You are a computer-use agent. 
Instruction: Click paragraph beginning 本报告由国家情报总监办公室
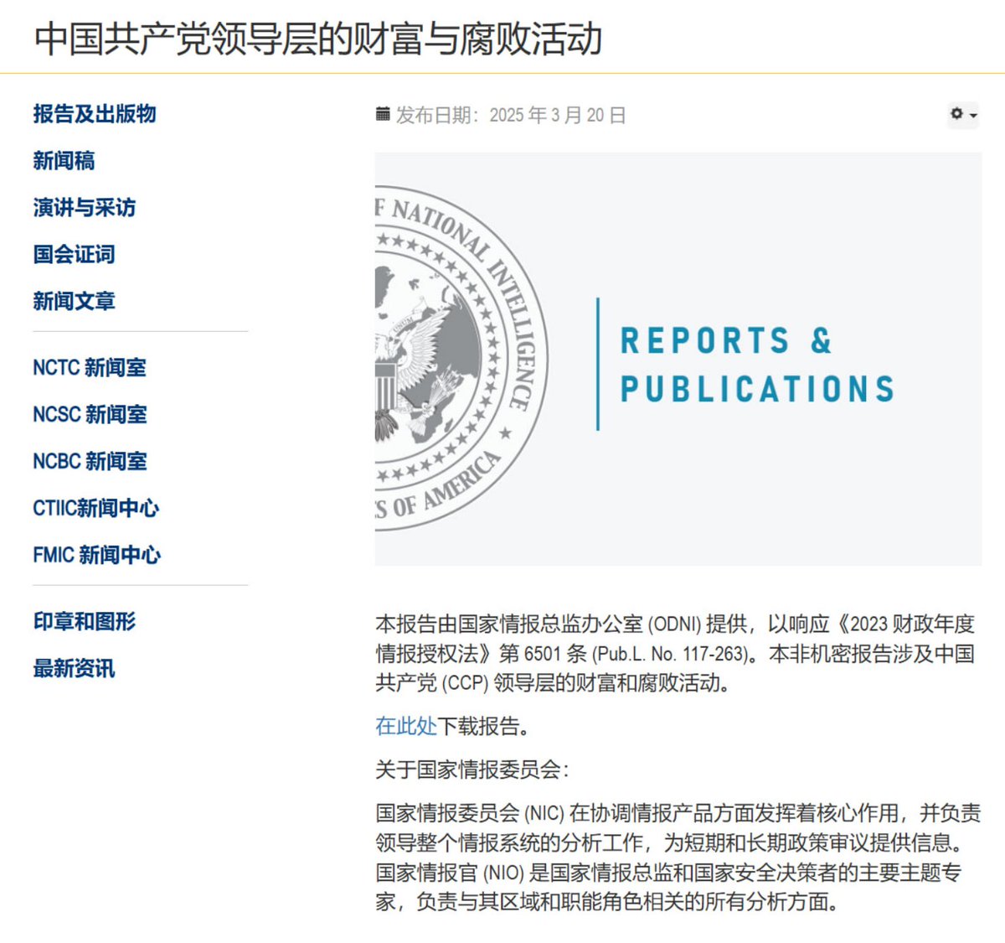[675, 653]
